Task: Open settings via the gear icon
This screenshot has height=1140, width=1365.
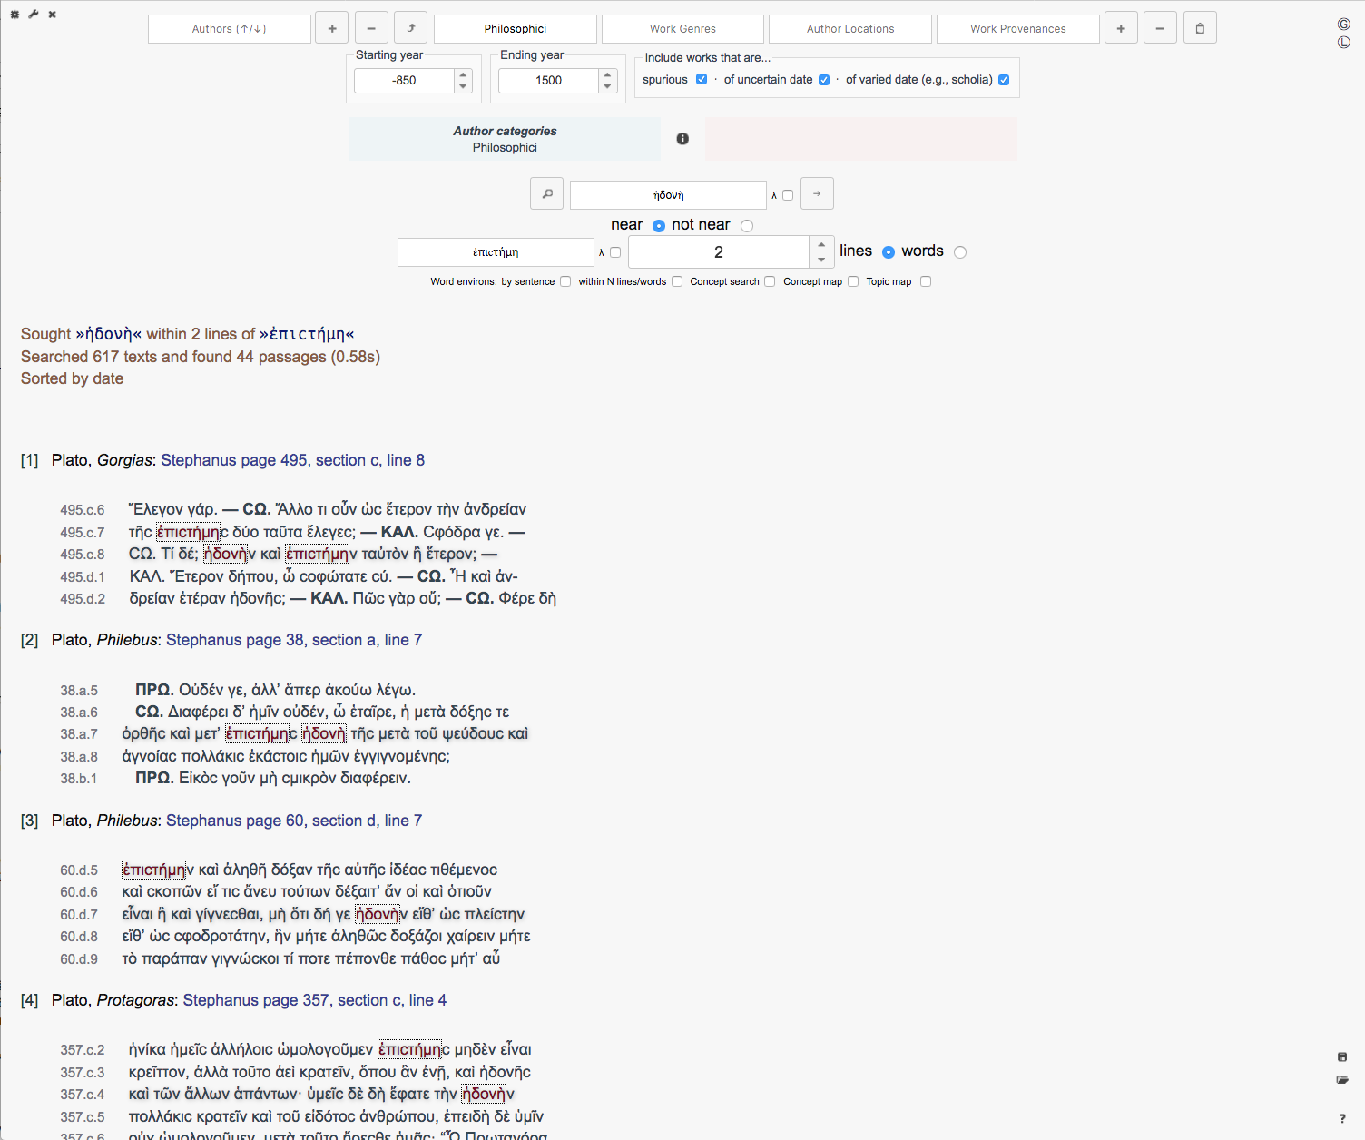Action: tap(15, 15)
